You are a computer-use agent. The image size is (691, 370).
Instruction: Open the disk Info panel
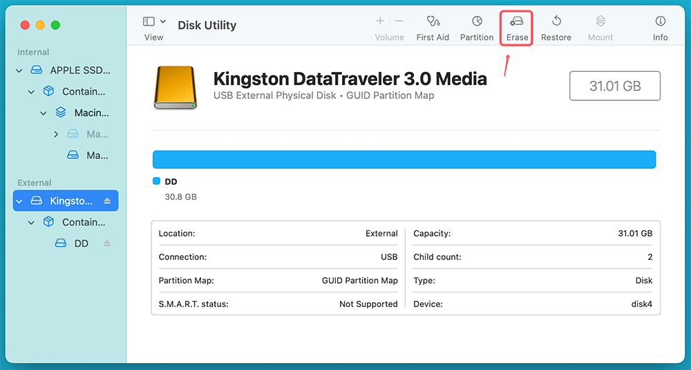pos(660,28)
